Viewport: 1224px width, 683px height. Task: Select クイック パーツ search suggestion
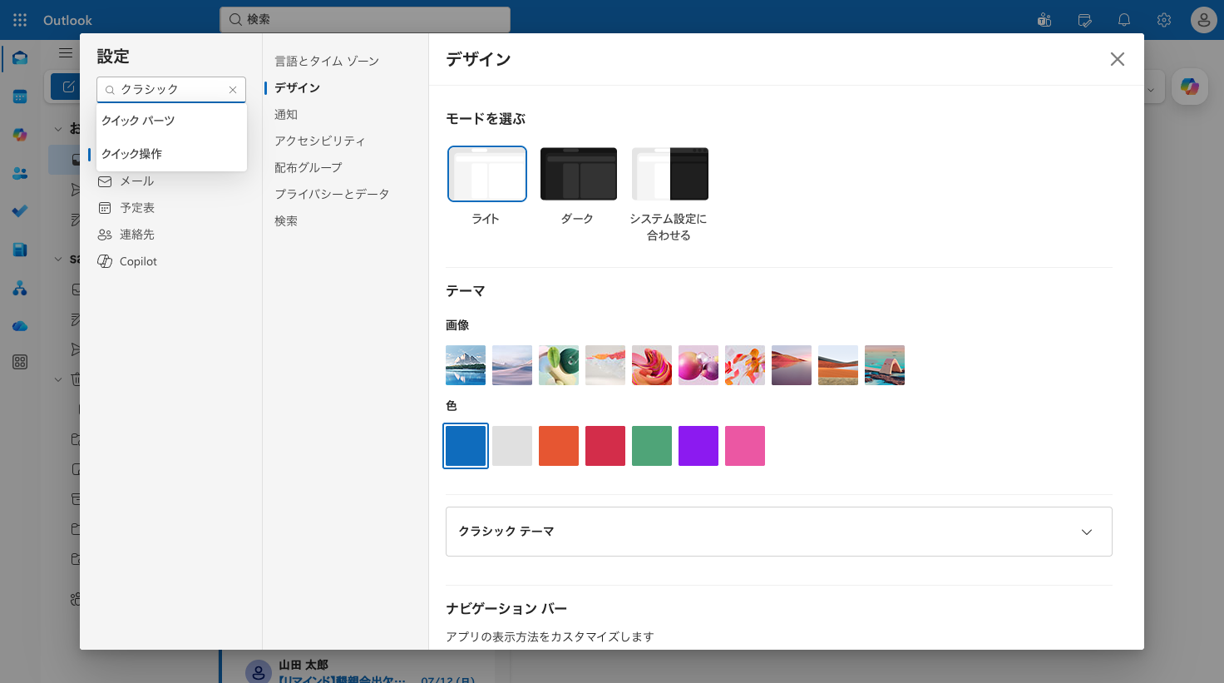pos(171,121)
